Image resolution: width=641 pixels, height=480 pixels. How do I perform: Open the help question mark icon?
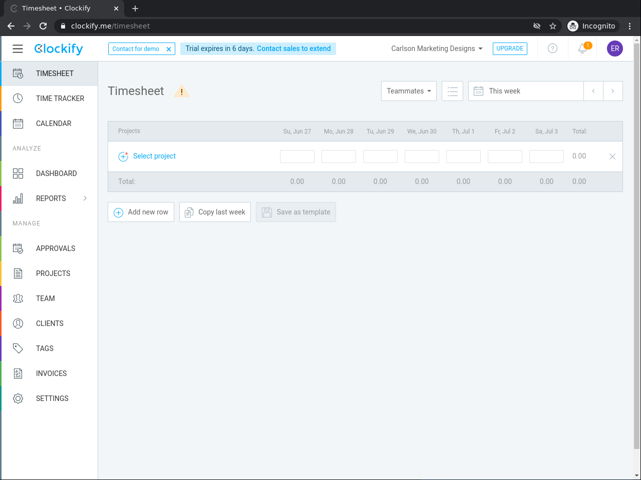click(x=552, y=48)
